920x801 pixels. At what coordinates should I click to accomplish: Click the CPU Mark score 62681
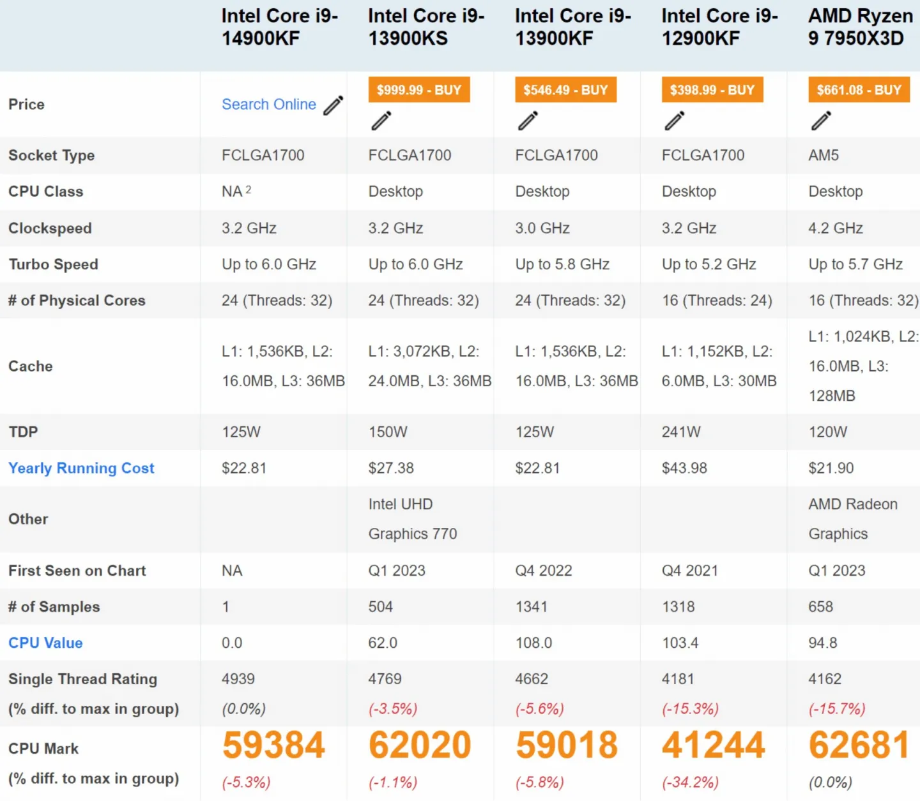pos(859,745)
